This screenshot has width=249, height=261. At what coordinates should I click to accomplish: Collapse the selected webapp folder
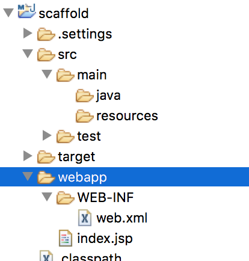[x=28, y=176]
